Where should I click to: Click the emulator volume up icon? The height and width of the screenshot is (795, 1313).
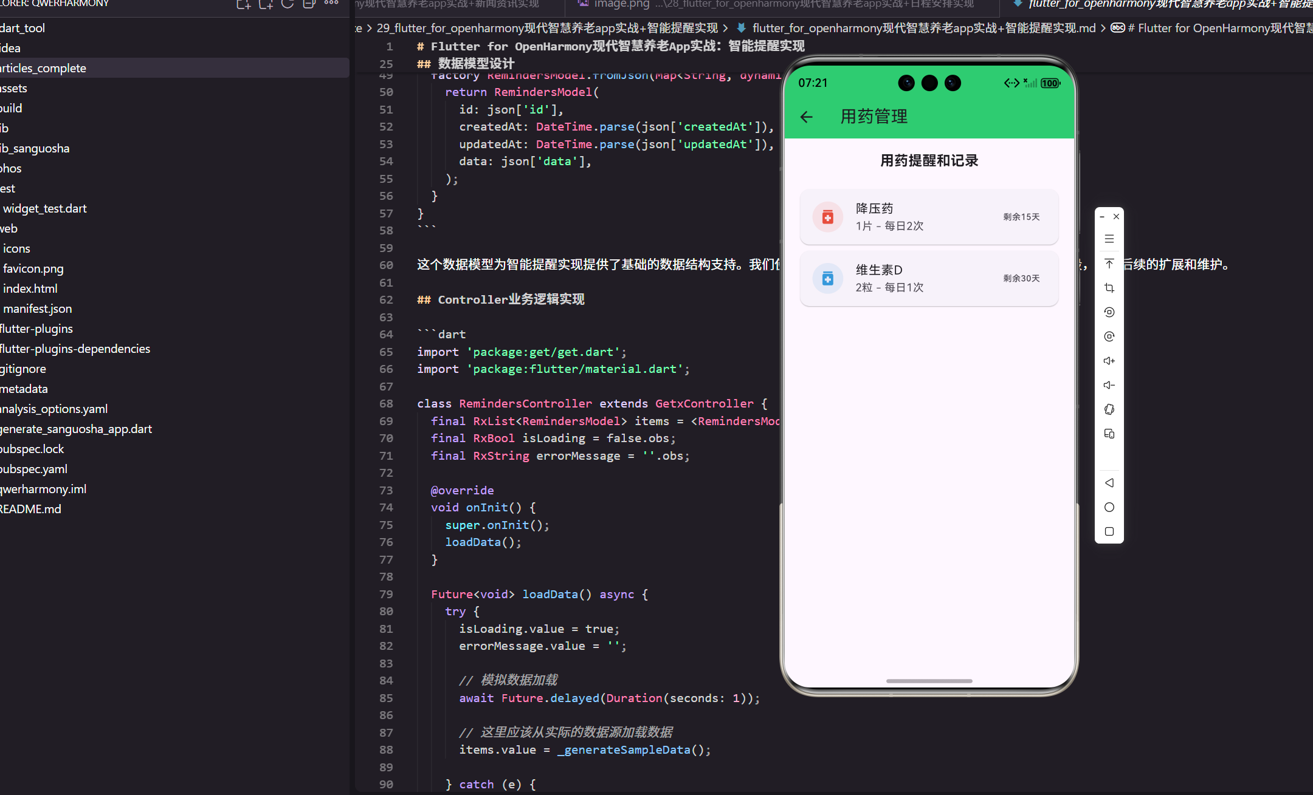[1109, 361]
